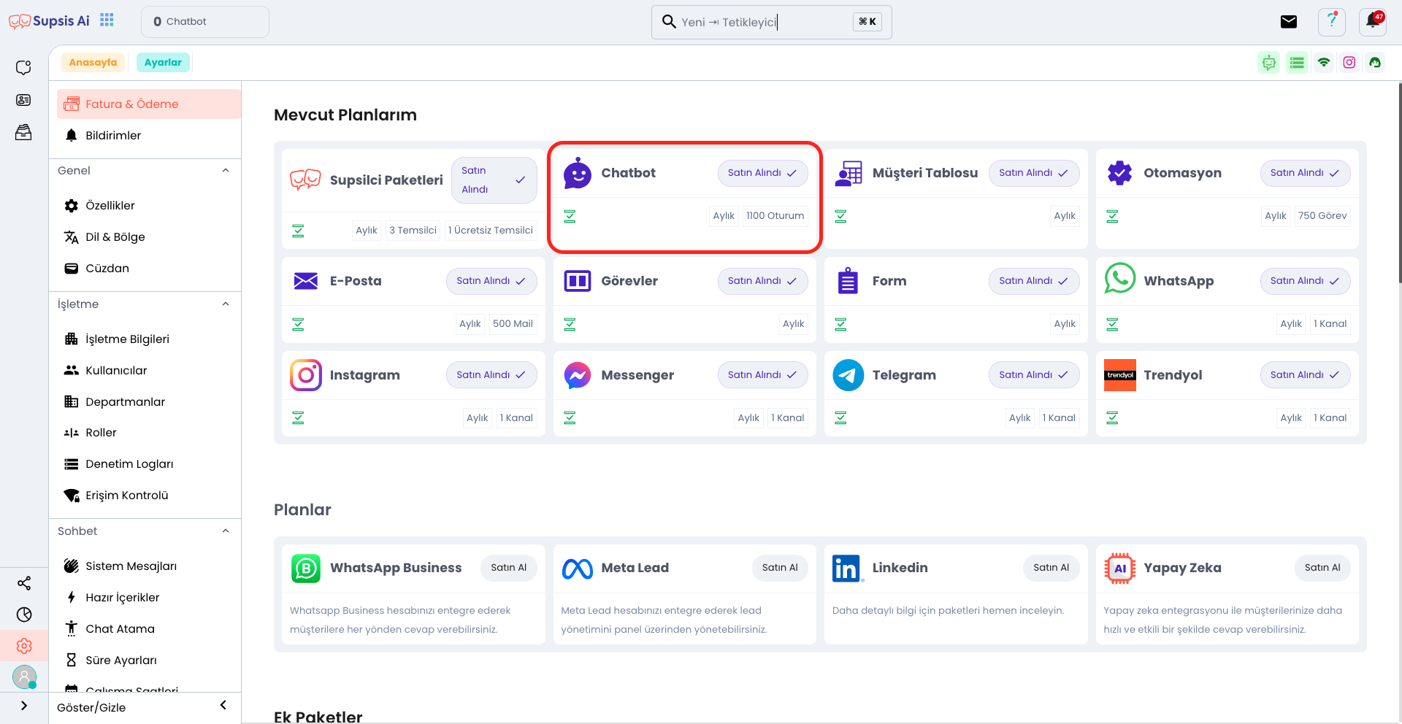The width and height of the screenshot is (1402, 724).
Task: Open the contact card icon in left rail
Action: [23, 100]
